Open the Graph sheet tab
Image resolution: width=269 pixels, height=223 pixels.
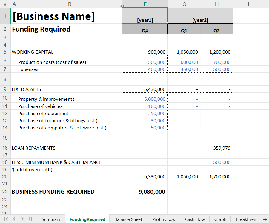point(220,219)
